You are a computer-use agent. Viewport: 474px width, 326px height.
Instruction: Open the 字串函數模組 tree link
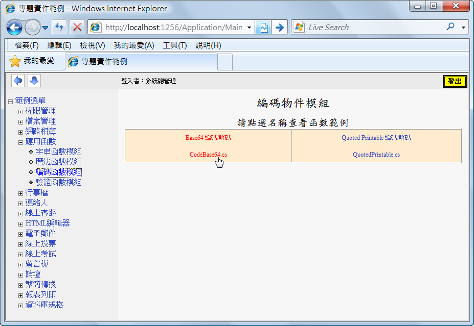coord(58,152)
